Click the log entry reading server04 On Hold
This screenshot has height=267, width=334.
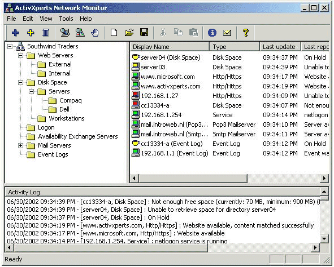click(88, 217)
